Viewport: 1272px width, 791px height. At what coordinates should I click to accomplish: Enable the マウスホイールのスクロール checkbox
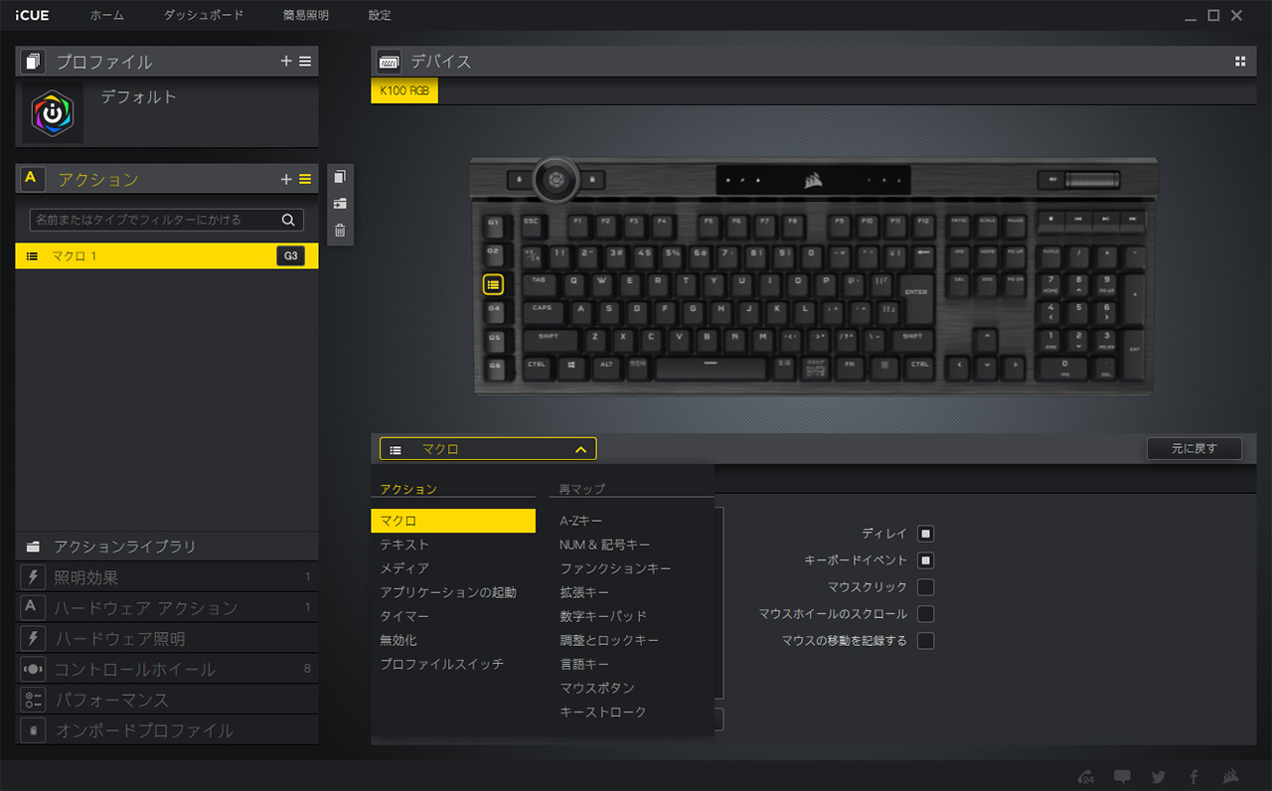pos(925,614)
